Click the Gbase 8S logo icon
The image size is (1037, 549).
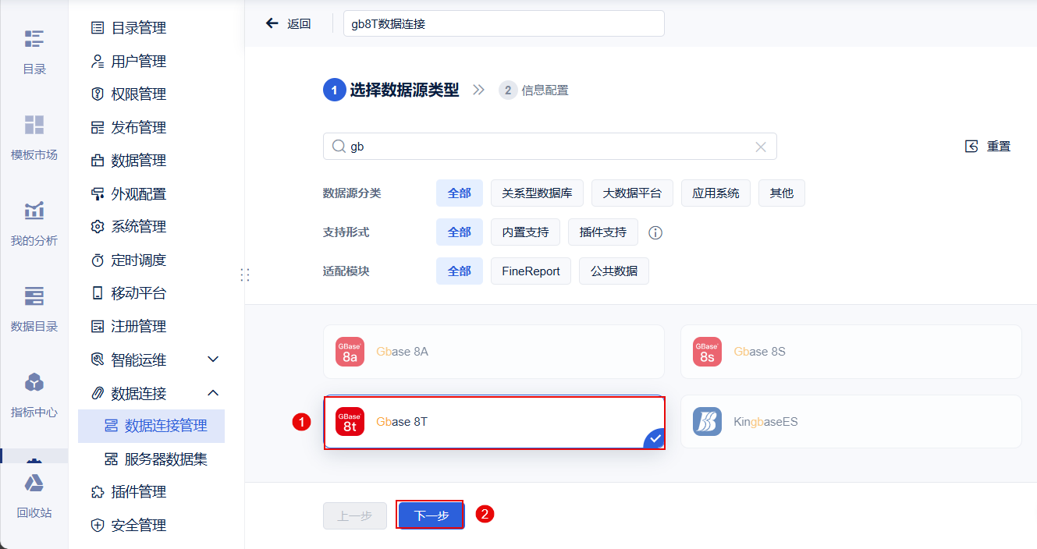[x=707, y=352]
